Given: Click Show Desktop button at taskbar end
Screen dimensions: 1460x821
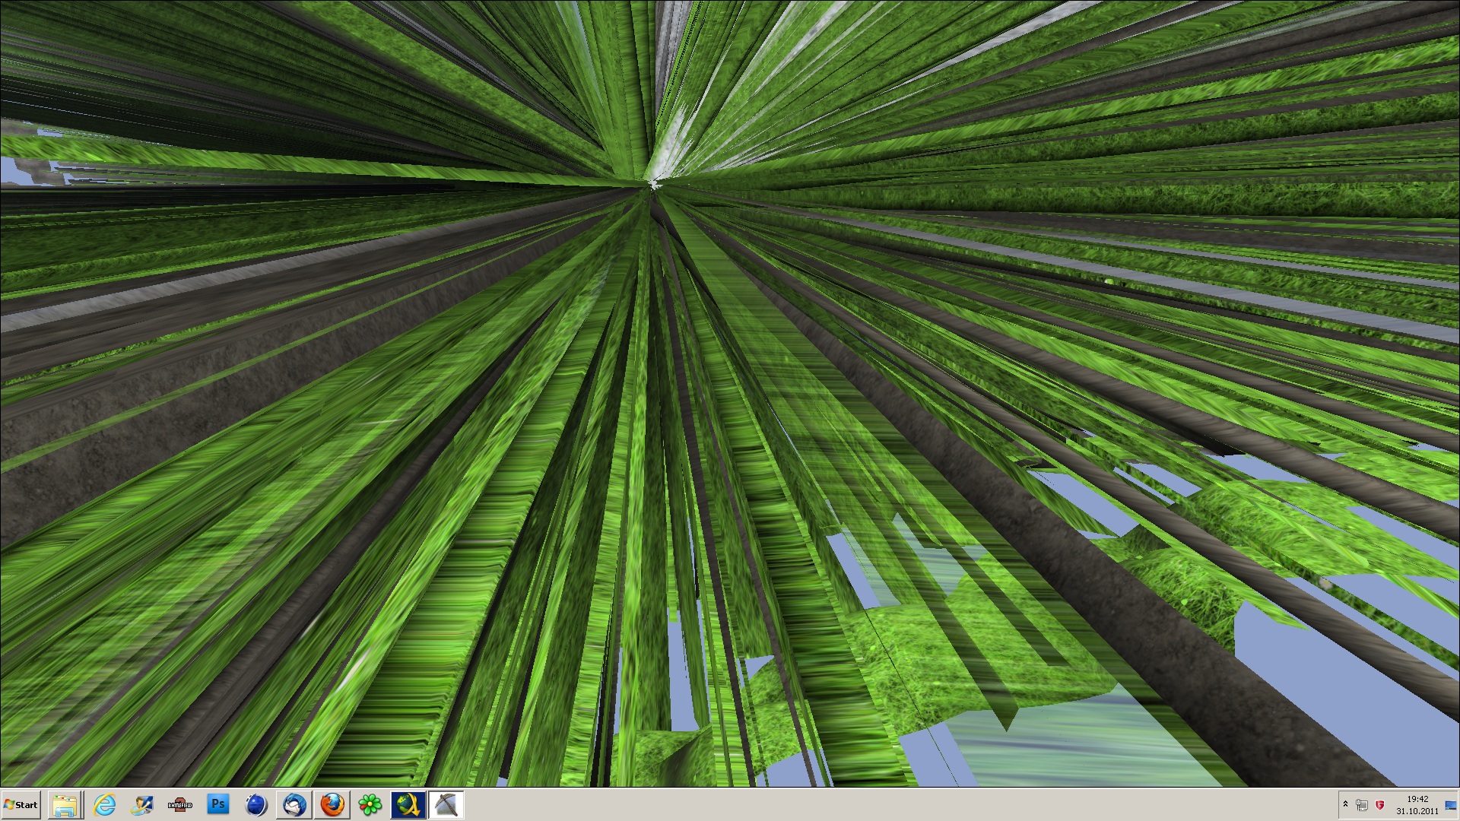Looking at the screenshot, I should tap(1451, 804).
